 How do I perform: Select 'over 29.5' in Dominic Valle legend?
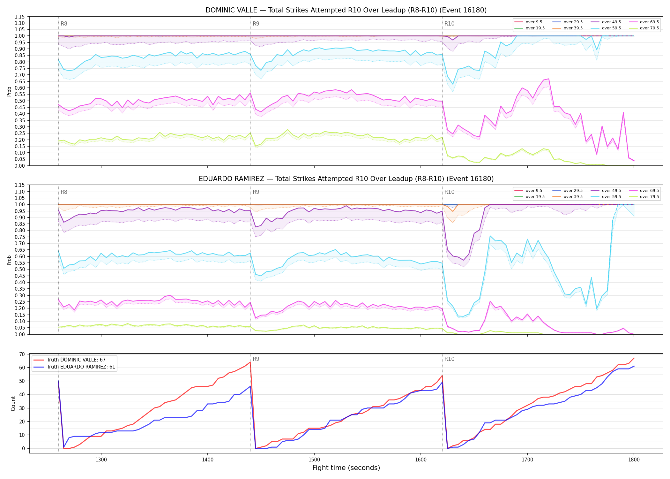click(568, 22)
